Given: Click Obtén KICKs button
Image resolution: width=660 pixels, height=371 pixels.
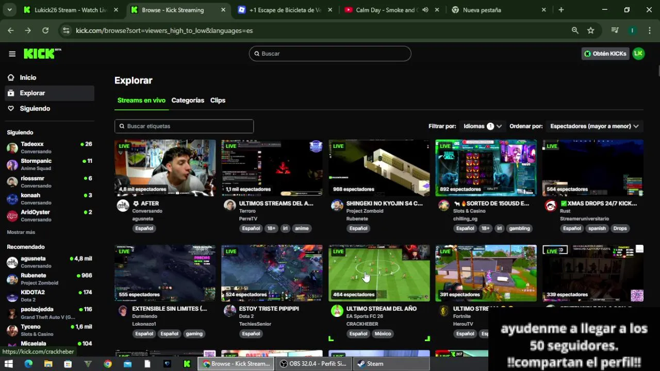Looking at the screenshot, I should (605, 54).
